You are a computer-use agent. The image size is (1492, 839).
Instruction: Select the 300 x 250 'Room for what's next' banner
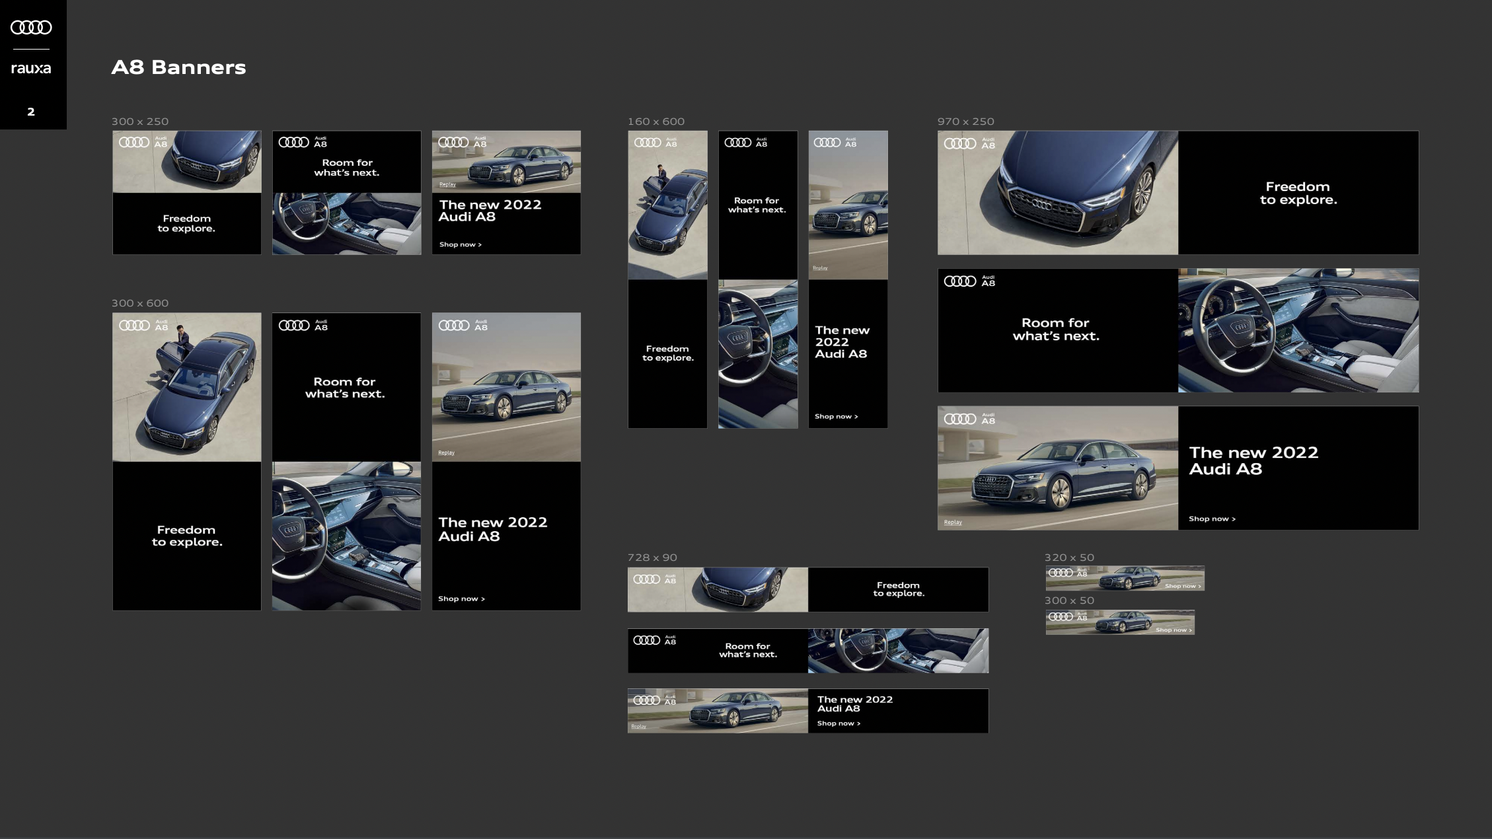[347, 192]
